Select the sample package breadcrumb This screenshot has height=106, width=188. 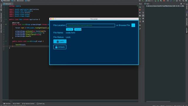point(20,1)
